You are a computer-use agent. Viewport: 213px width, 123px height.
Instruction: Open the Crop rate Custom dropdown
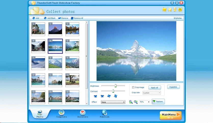pos(152,93)
